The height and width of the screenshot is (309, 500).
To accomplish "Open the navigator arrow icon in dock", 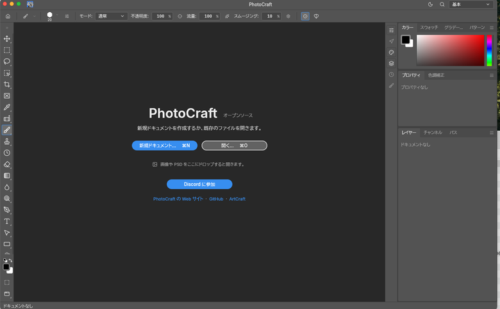I will [391, 41].
